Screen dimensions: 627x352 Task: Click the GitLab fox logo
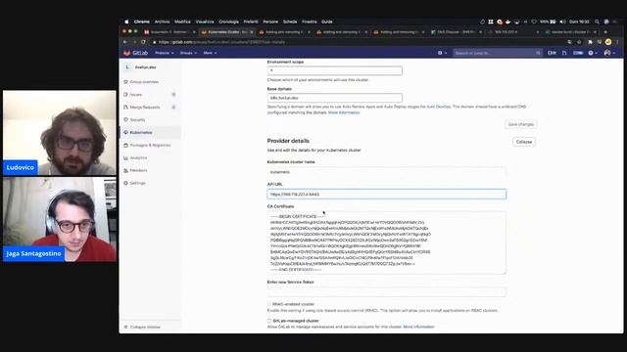126,53
